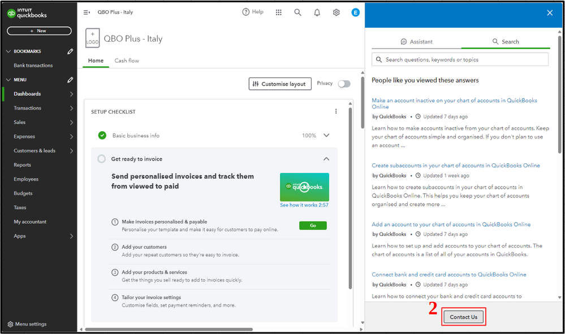Screen dimensions: 565x334
Task: Open My accountant in the sidebar
Action: click(30, 222)
